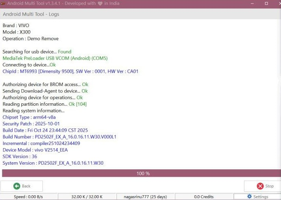Image resolution: width=281 pixels, height=200 pixels.
Task: Click the ChipId MT6993 log line
Action: 70,72
